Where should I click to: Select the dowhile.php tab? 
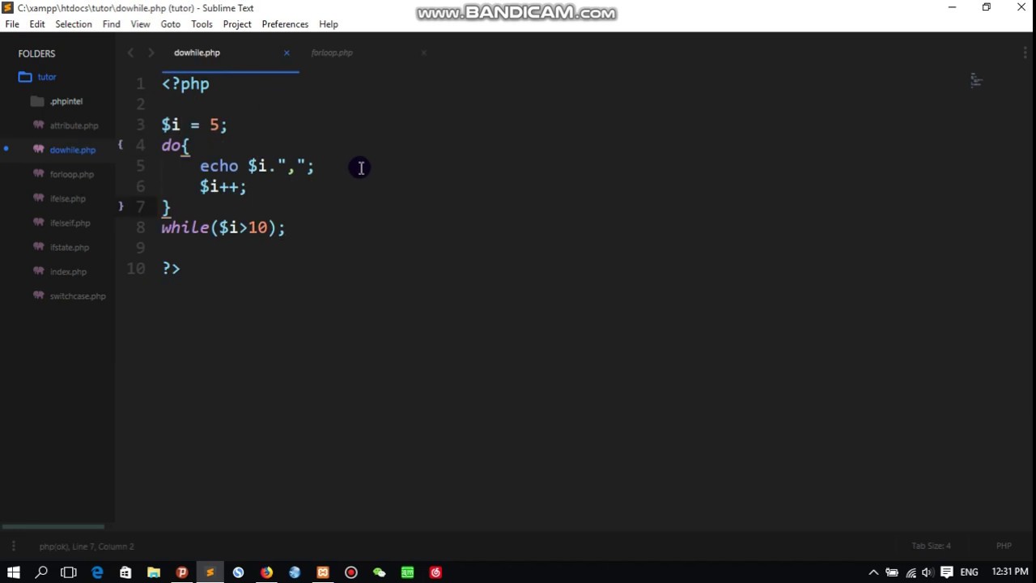[197, 53]
